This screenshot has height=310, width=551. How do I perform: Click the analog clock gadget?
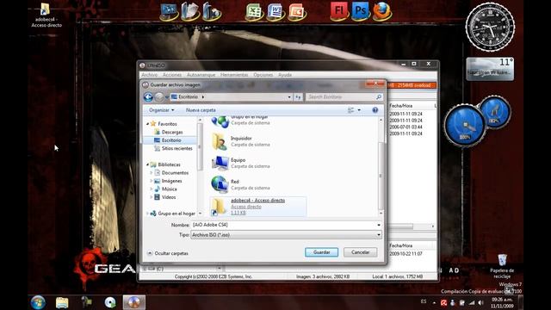(x=490, y=27)
